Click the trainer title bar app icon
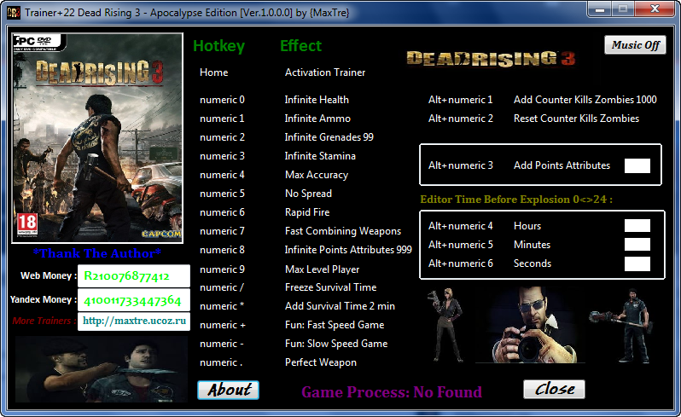Viewport: 681px width, 417px height. point(14,12)
